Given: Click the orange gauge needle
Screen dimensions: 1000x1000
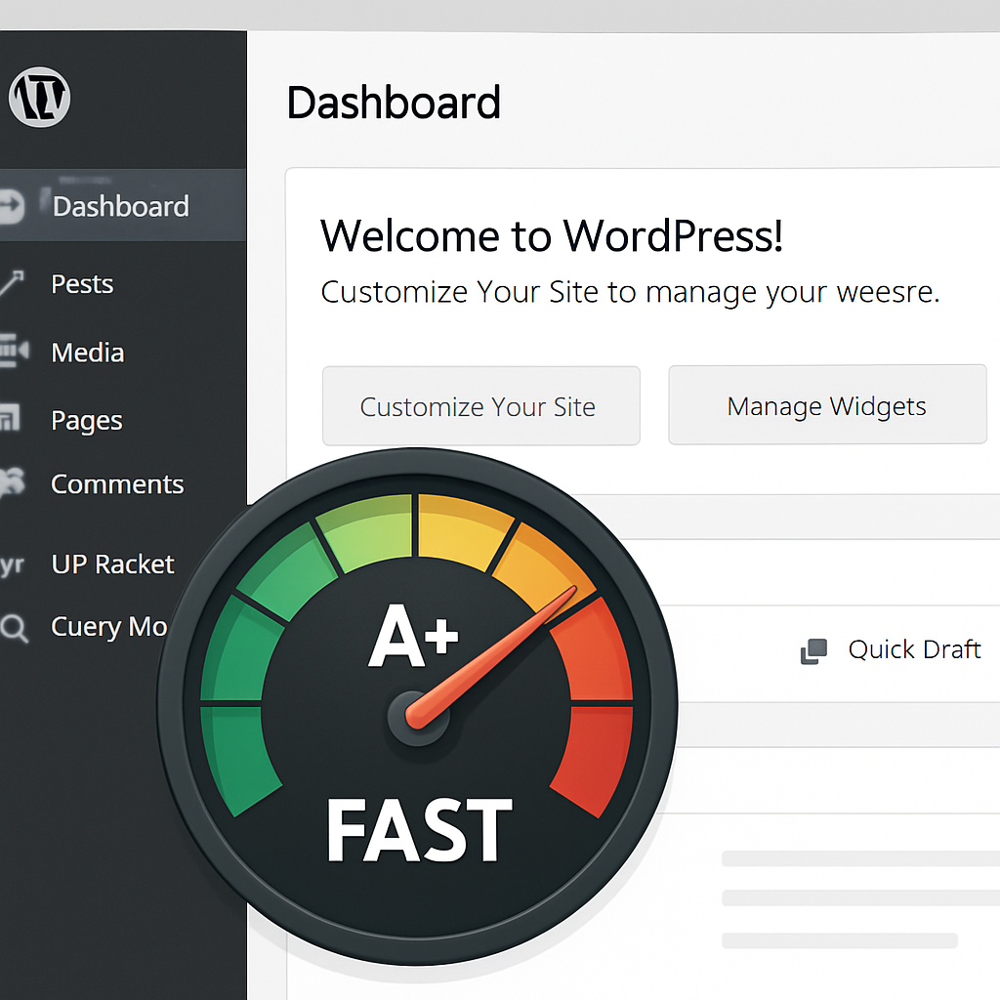Looking at the screenshot, I should click(490, 658).
